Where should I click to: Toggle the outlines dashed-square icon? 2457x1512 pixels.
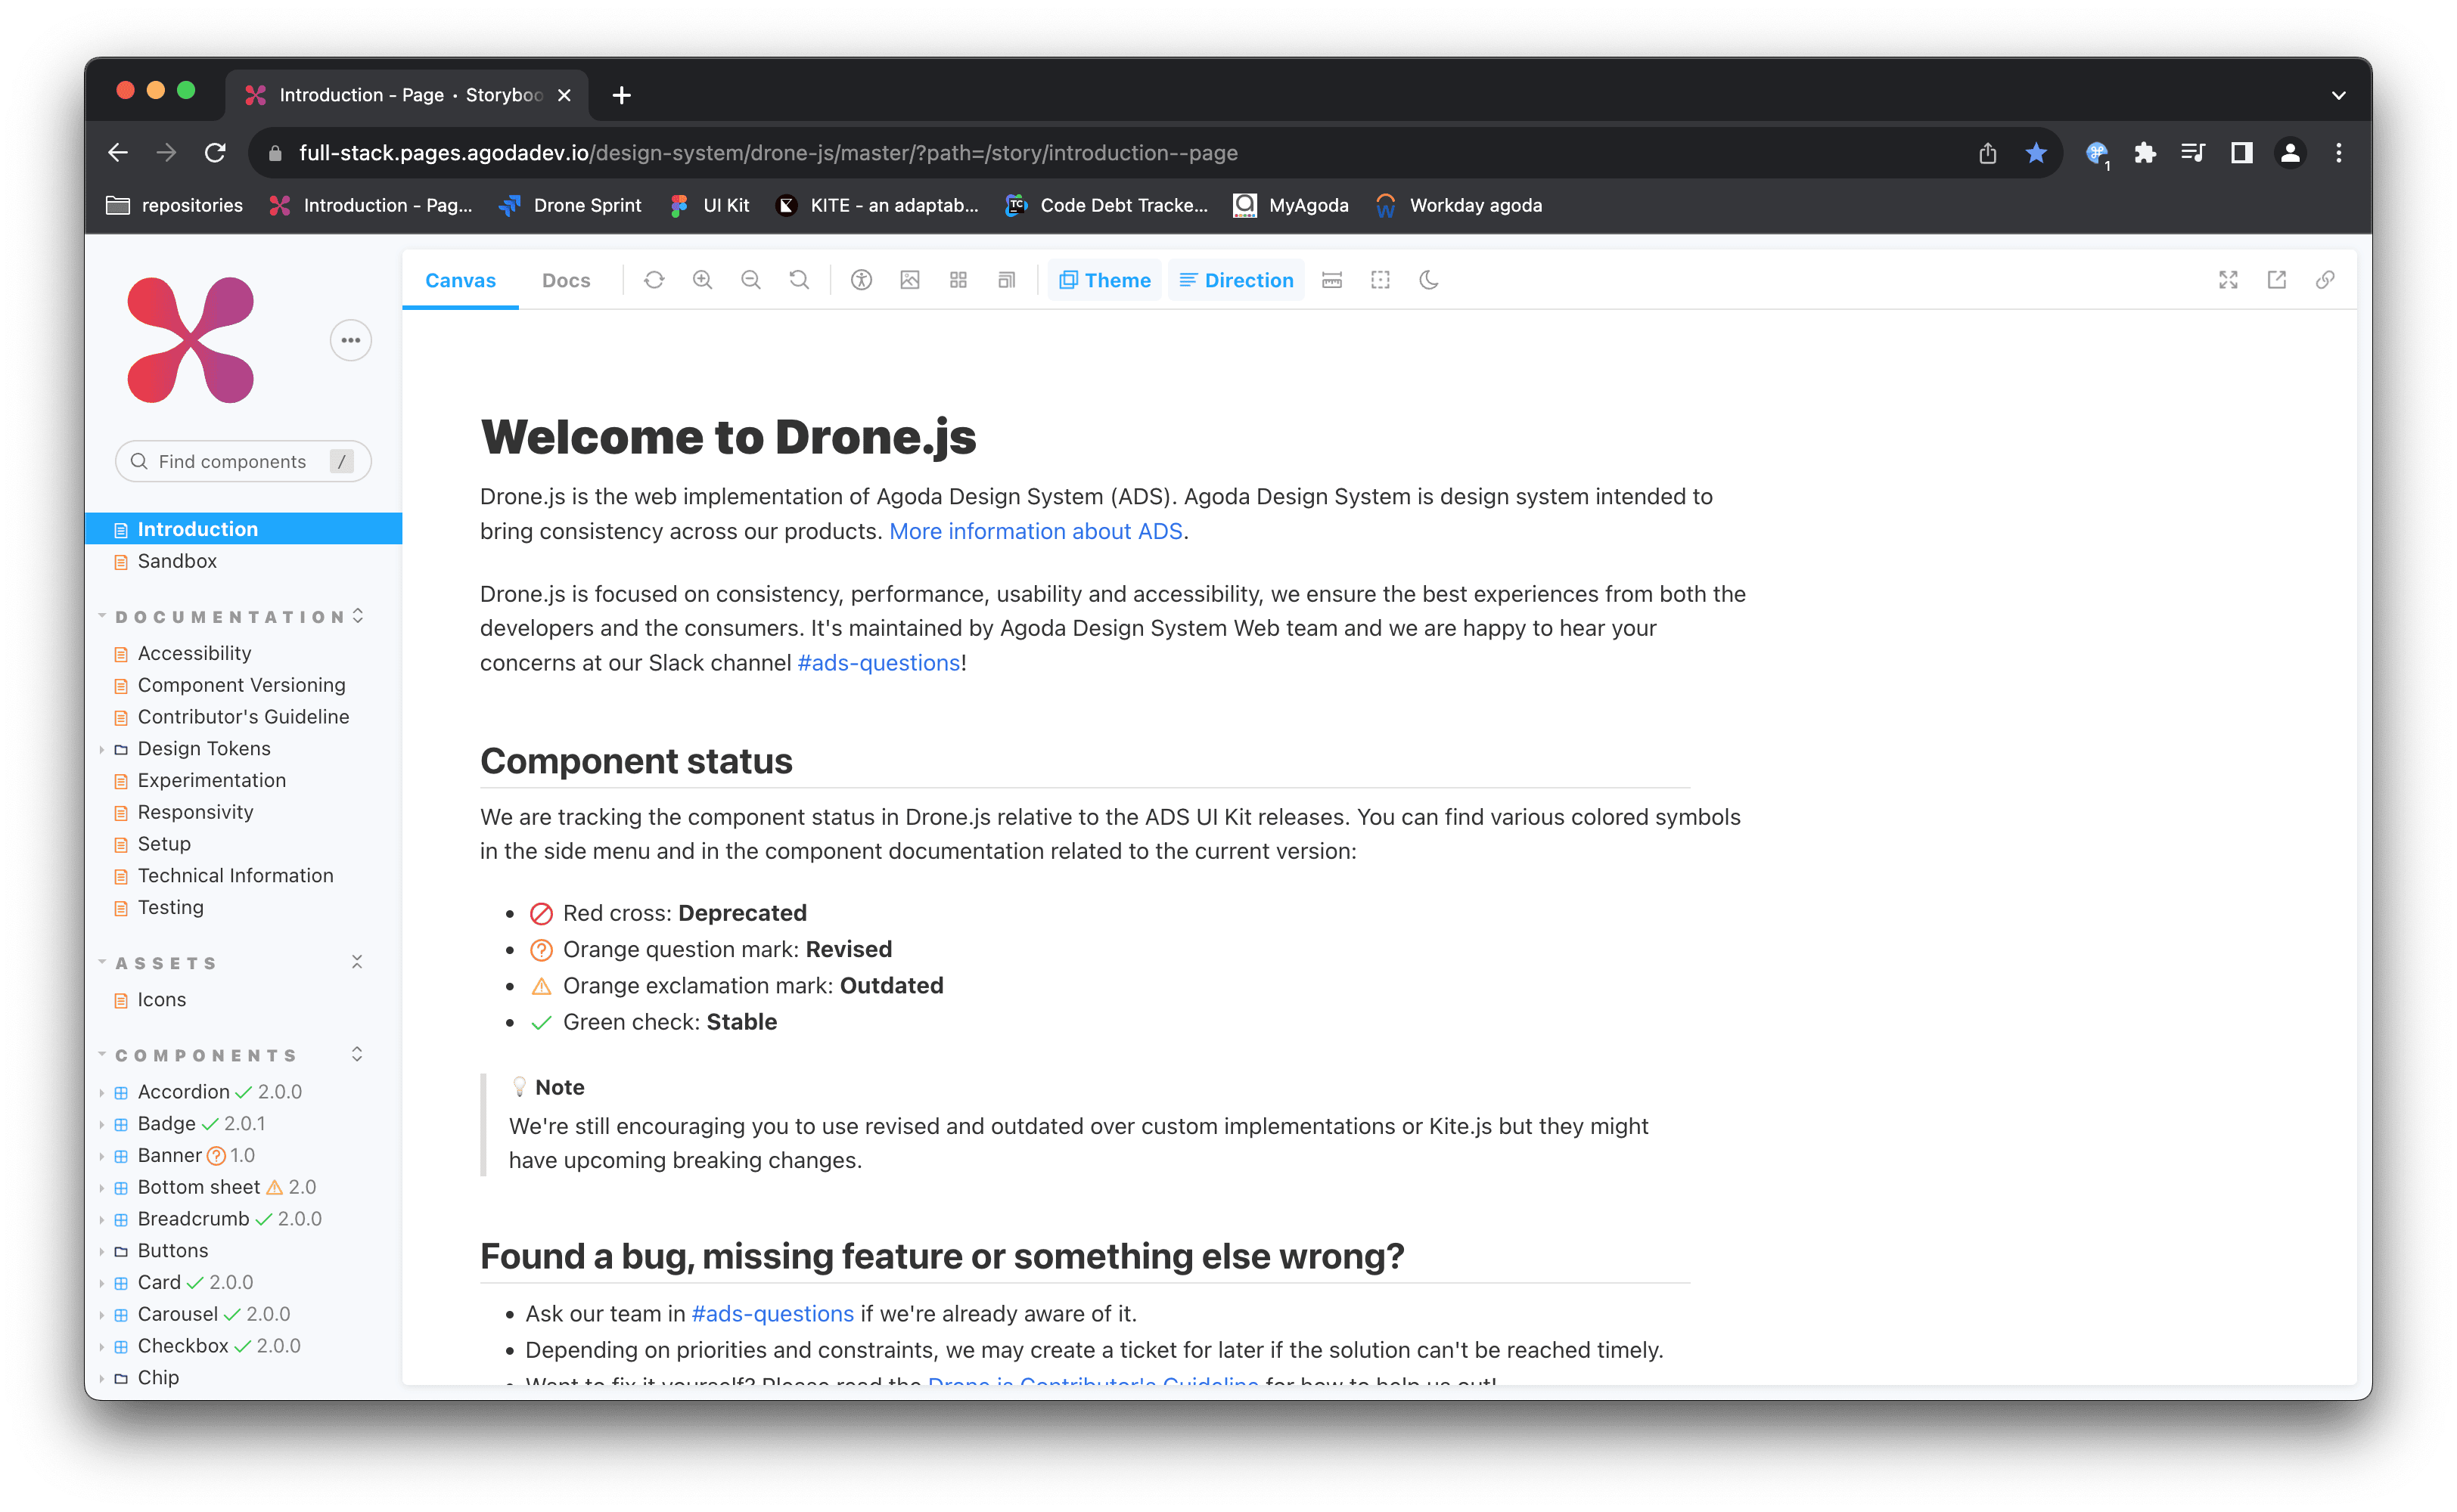pyautogui.click(x=1381, y=280)
